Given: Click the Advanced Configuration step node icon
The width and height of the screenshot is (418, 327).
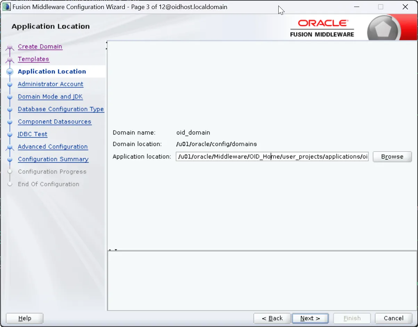Looking at the screenshot, I should click(10, 148).
